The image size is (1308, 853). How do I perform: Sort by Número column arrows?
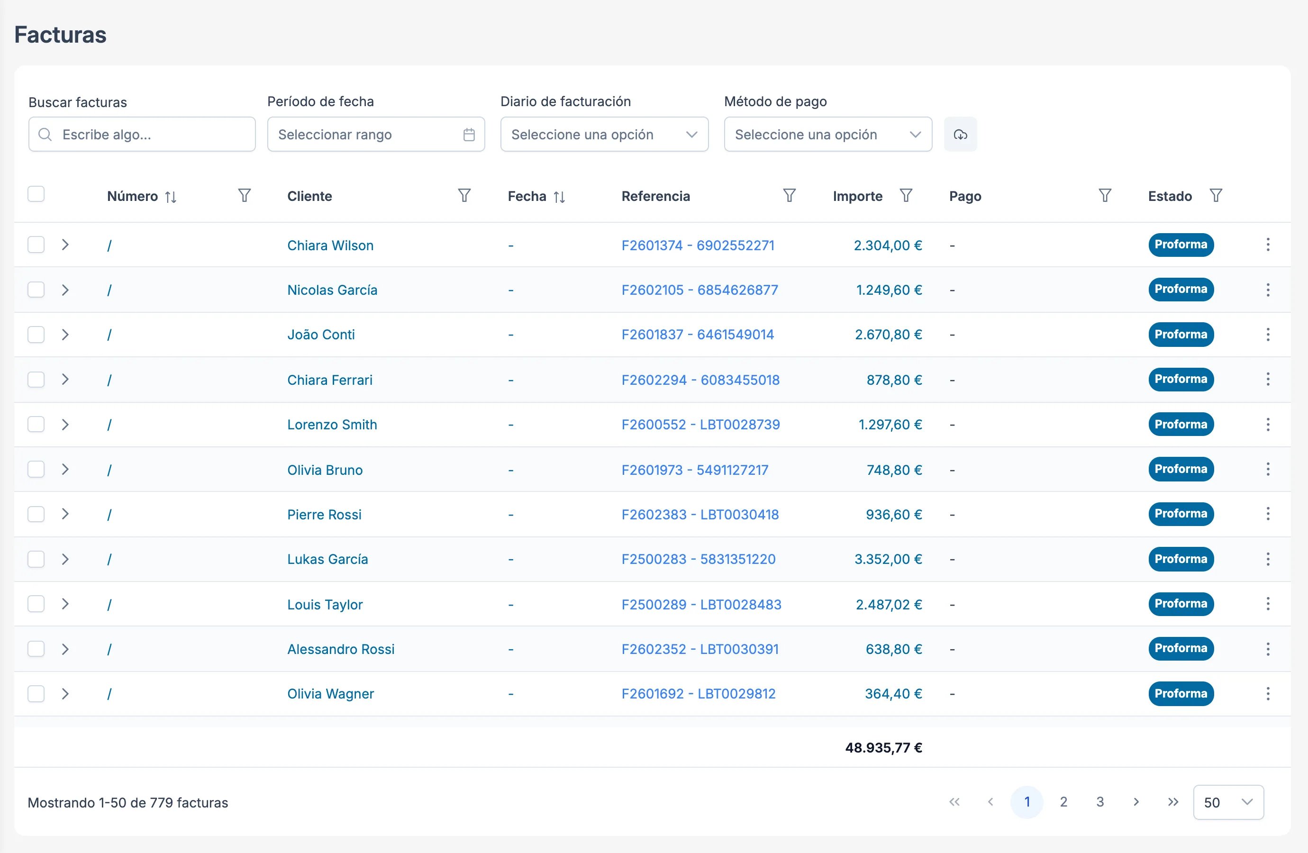coord(171,197)
